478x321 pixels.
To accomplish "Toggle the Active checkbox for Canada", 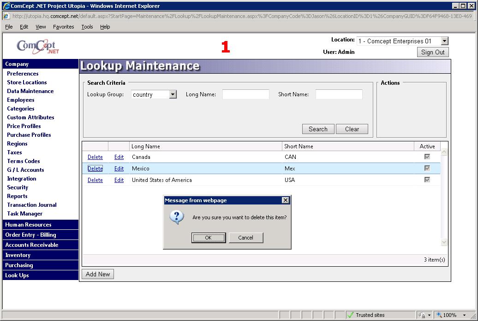I will (x=427, y=157).
